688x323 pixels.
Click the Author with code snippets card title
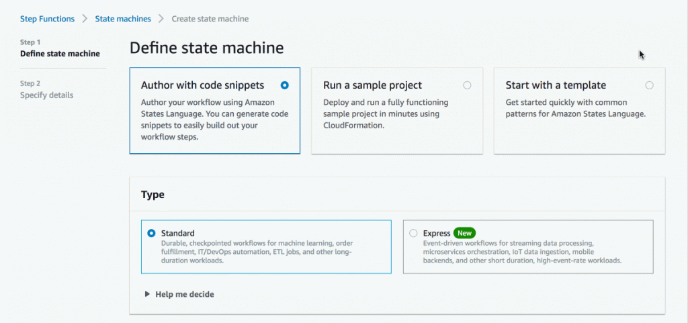pyautogui.click(x=202, y=85)
